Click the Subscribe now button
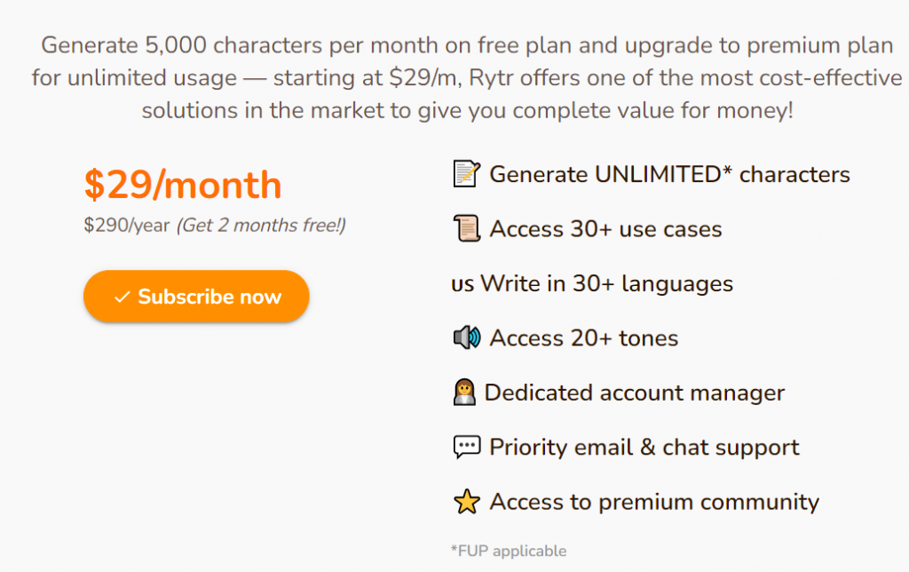Screen dimensions: 909x572 [196, 297]
